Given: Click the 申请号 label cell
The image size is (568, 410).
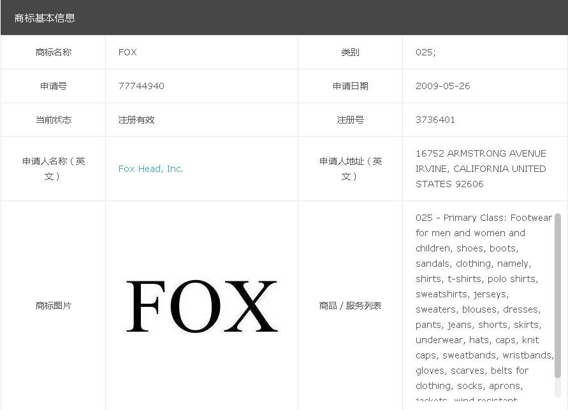Looking at the screenshot, I should 54,86.
